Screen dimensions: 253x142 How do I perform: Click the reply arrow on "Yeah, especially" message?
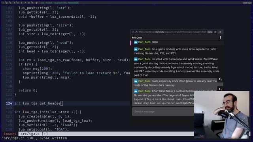point(220,79)
